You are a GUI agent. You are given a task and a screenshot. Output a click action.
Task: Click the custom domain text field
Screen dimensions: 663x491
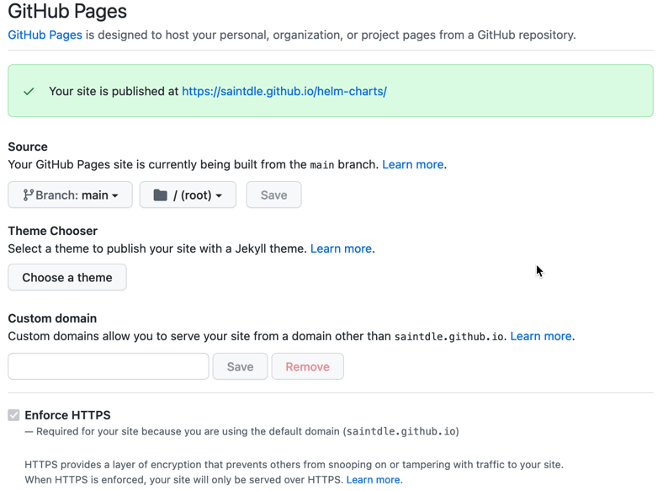(109, 366)
